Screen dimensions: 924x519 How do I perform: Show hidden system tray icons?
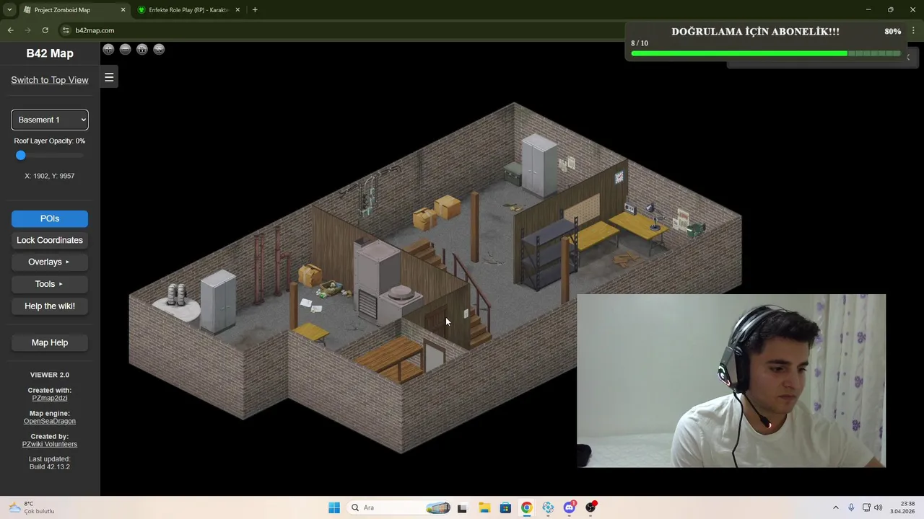coord(836,507)
